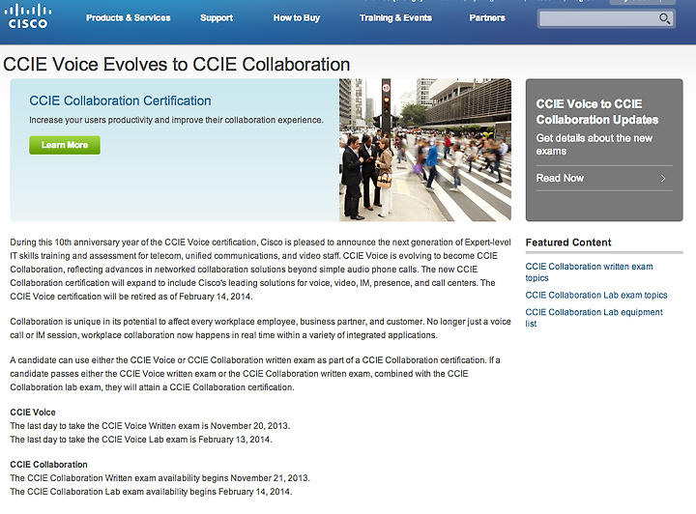Click the CCIE Voice to CCIE Collaboration Updates title

(x=597, y=112)
